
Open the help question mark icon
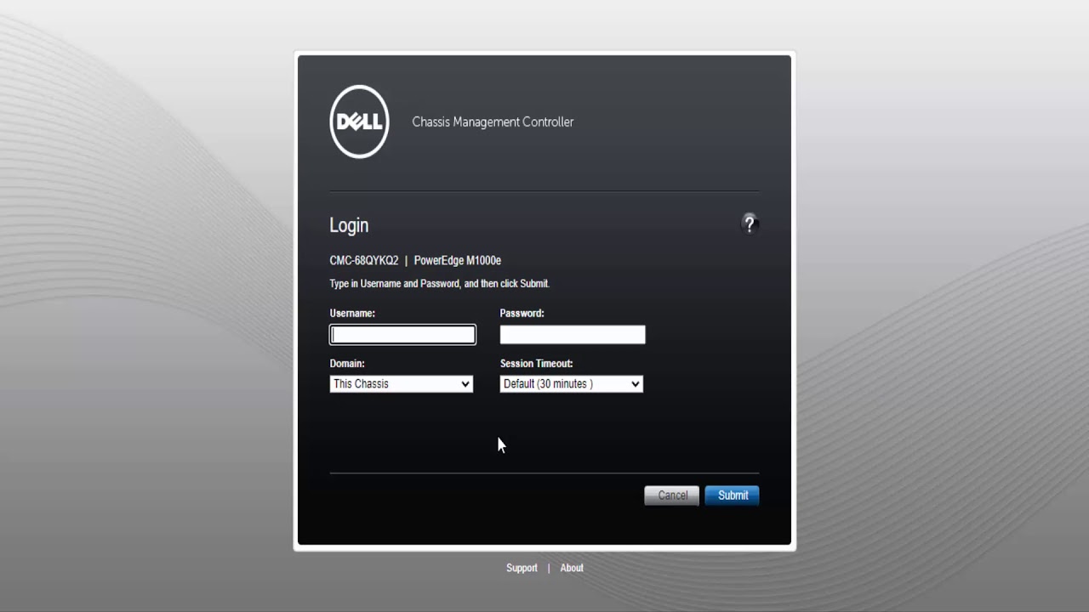point(749,224)
